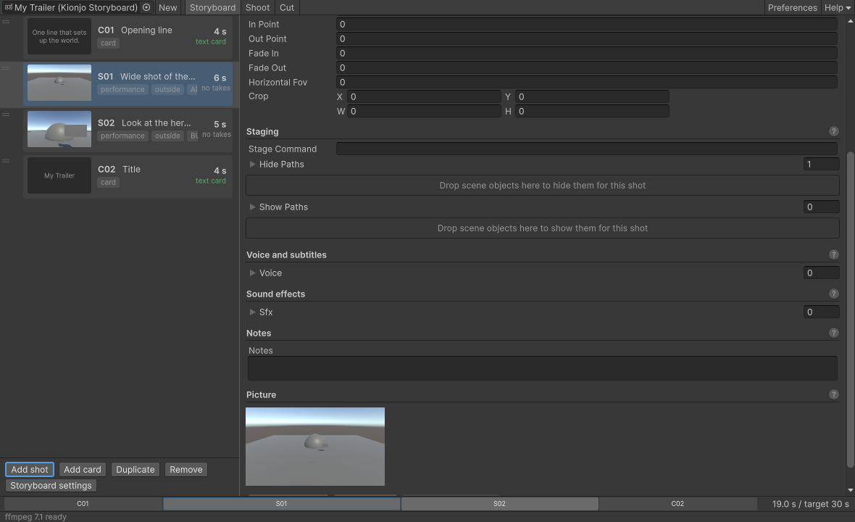Image resolution: width=855 pixels, height=522 pixels.
Task: Open Preferences
Action: tap(792, 8)
